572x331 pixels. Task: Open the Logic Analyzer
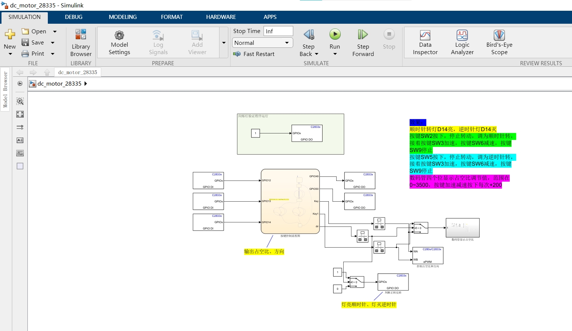(x=462, y=42)
